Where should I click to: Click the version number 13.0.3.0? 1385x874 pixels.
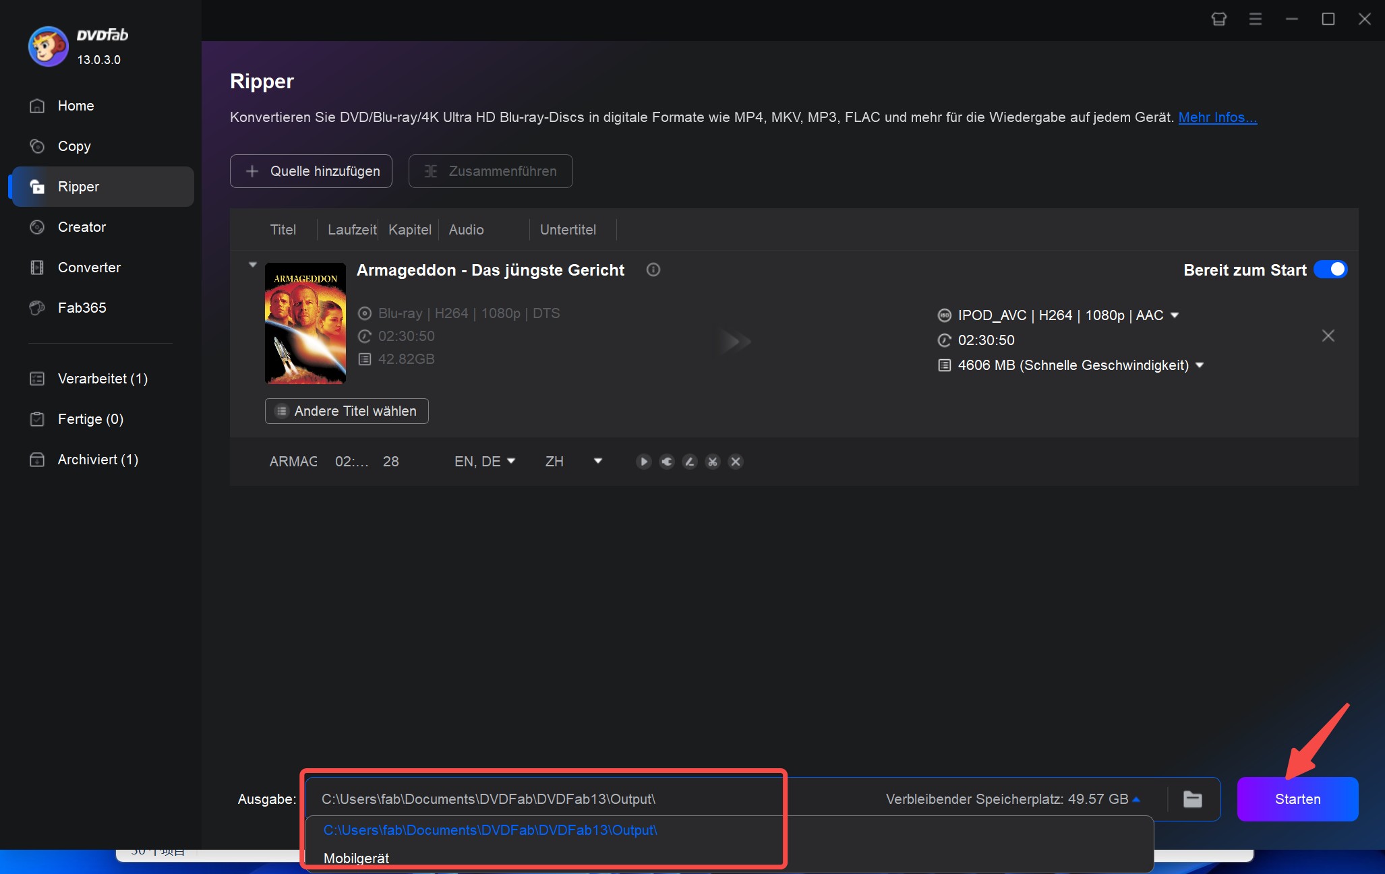coord(99,60)
